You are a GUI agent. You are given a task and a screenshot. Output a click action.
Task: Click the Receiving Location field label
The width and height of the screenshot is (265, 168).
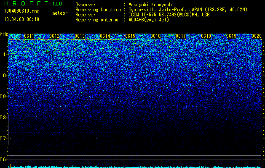tap(98, 10)
